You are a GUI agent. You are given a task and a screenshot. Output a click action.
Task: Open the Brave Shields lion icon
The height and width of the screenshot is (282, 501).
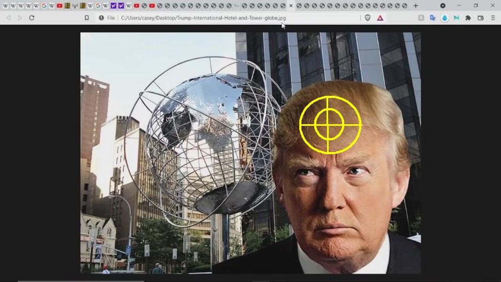click(x=367, y=18)
